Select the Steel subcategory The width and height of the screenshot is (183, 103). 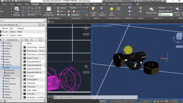point(8,76)
